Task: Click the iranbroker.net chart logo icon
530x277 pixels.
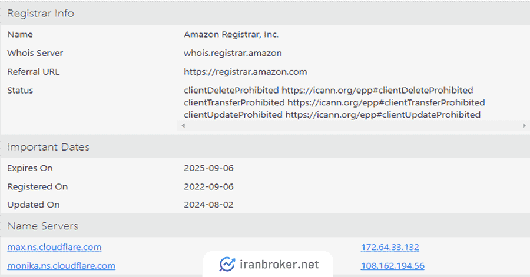Action: (227, 264)
